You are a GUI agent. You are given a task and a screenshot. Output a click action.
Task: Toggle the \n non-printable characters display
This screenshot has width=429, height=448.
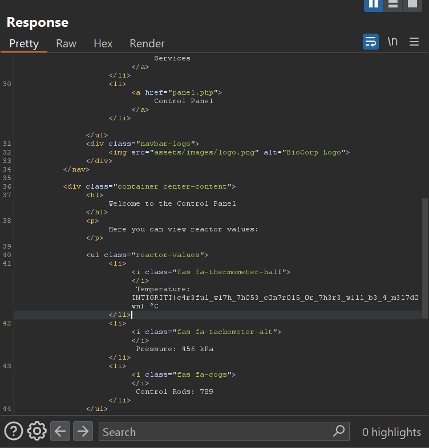(392, 42)
